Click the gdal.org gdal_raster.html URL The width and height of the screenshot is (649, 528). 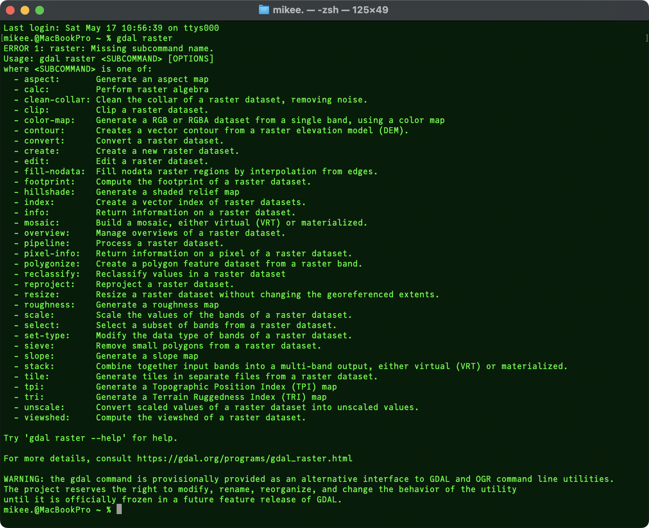click(245, 458)
